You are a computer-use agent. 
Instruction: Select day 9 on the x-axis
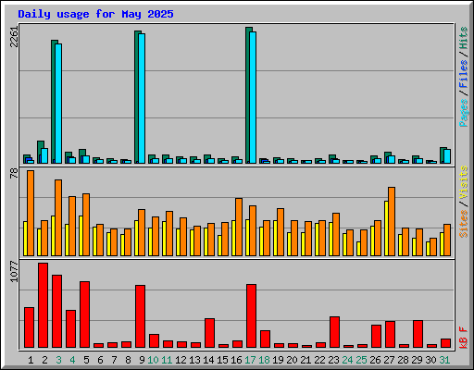click(142, 360)
